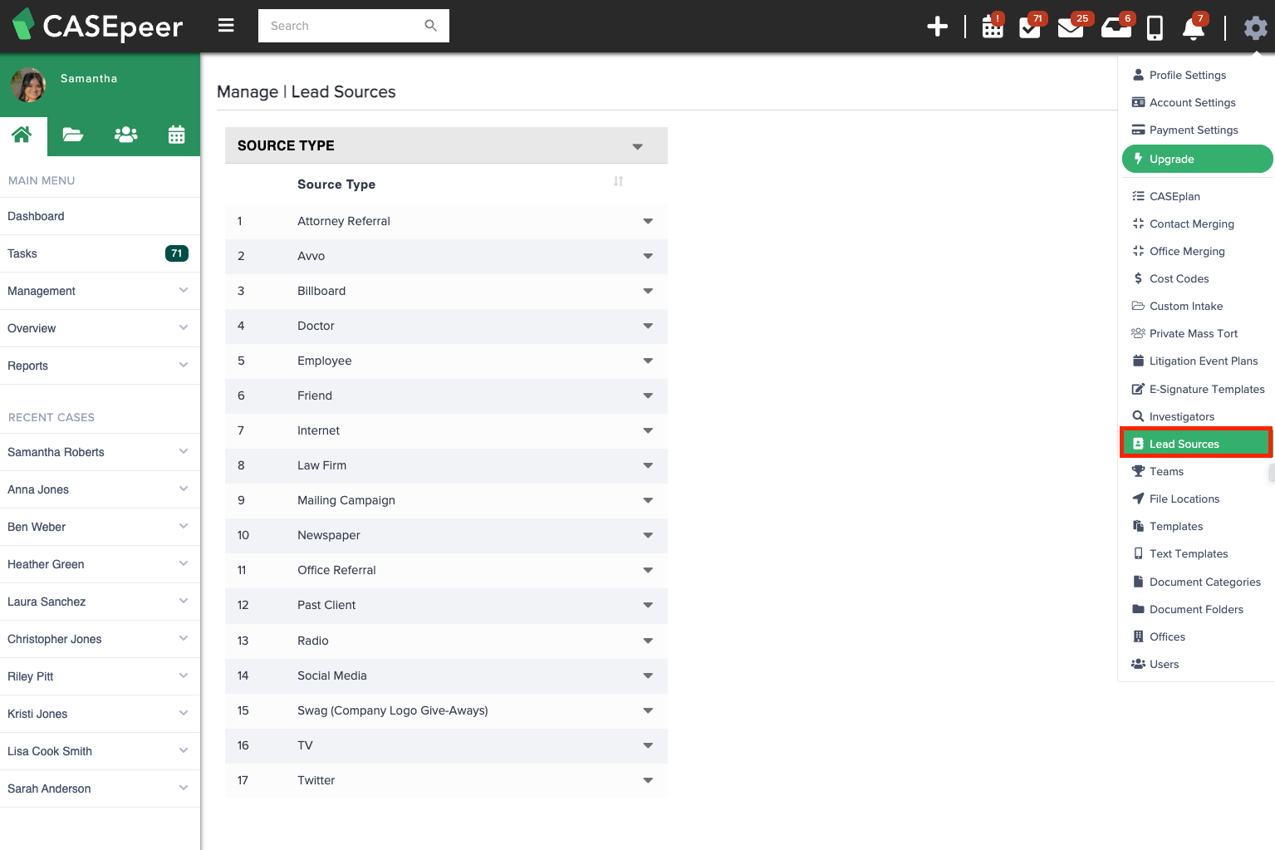Expand the Attorney Referral row arrow
1275x850 pixels.
648,221
